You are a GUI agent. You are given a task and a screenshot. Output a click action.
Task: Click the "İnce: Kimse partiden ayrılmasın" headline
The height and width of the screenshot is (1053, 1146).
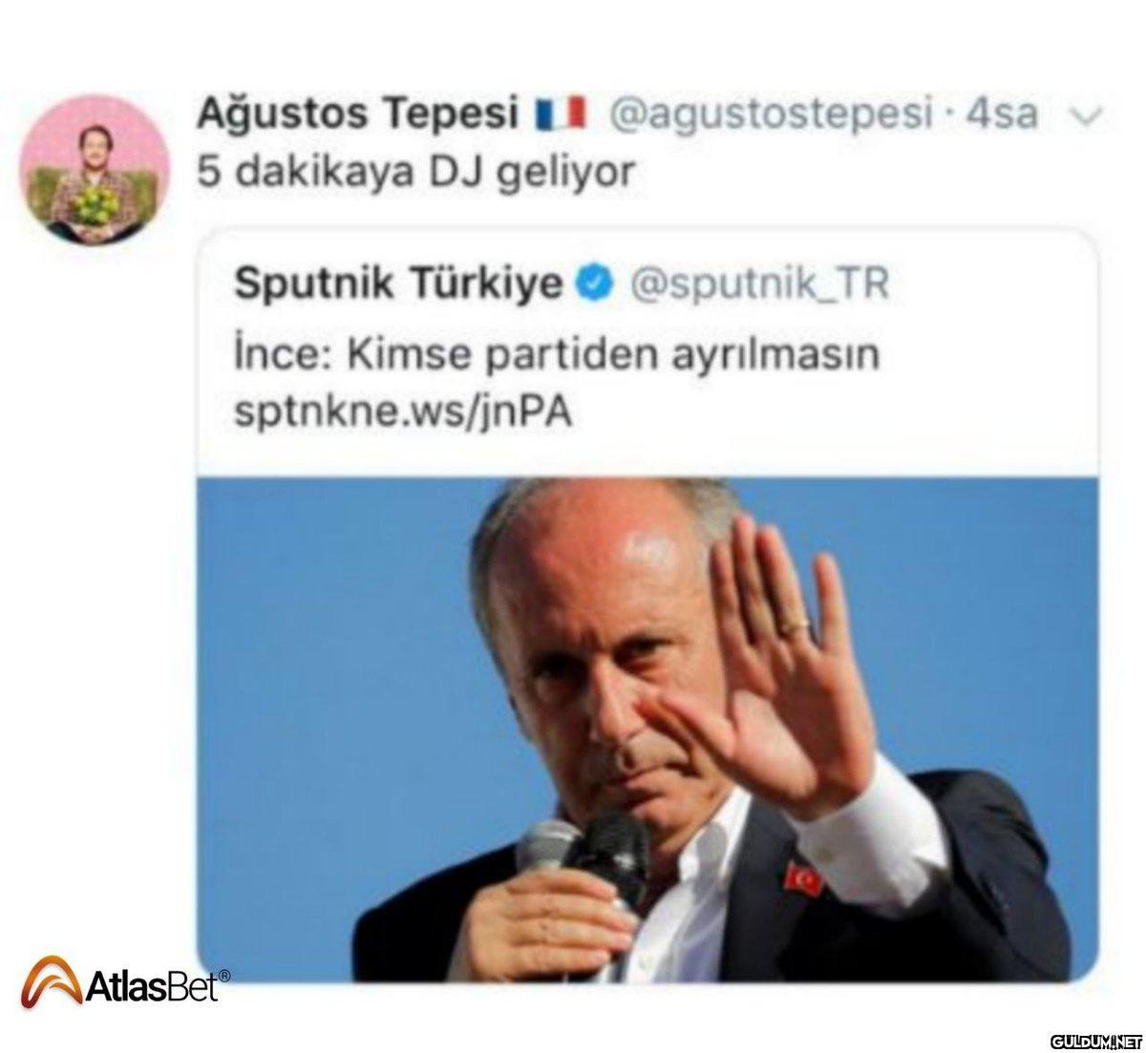556,354
